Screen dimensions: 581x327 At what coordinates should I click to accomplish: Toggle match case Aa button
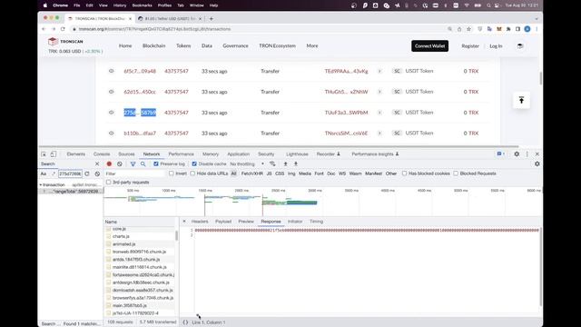(44, 173)
